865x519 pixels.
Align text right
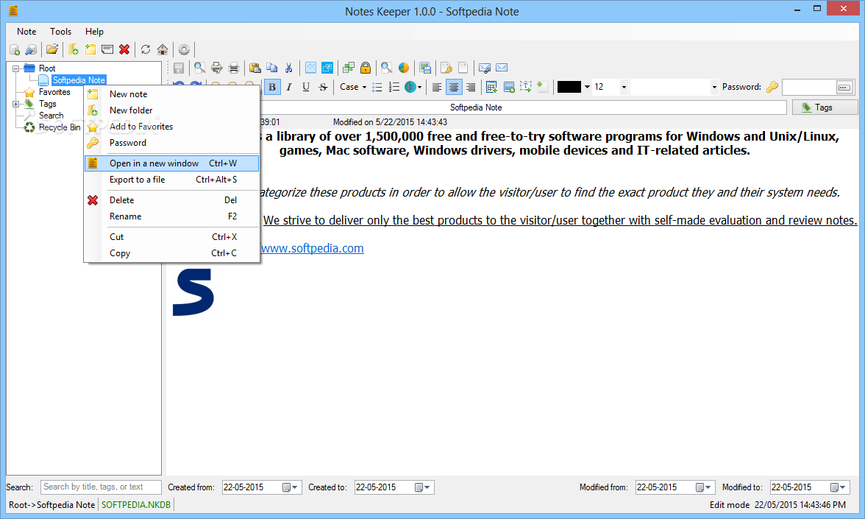(x=471, y=87)
